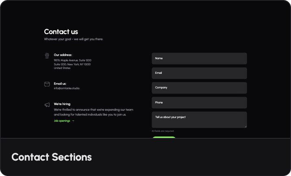Click the 'Contact us' heading
This screenshot has height=176, width=291.
(61, 32)
